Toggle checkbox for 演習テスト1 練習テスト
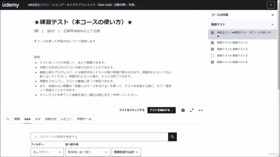Image resolution: width=280 pixels, height=157 pixels. pyautogui.click(x=212, y=33)
